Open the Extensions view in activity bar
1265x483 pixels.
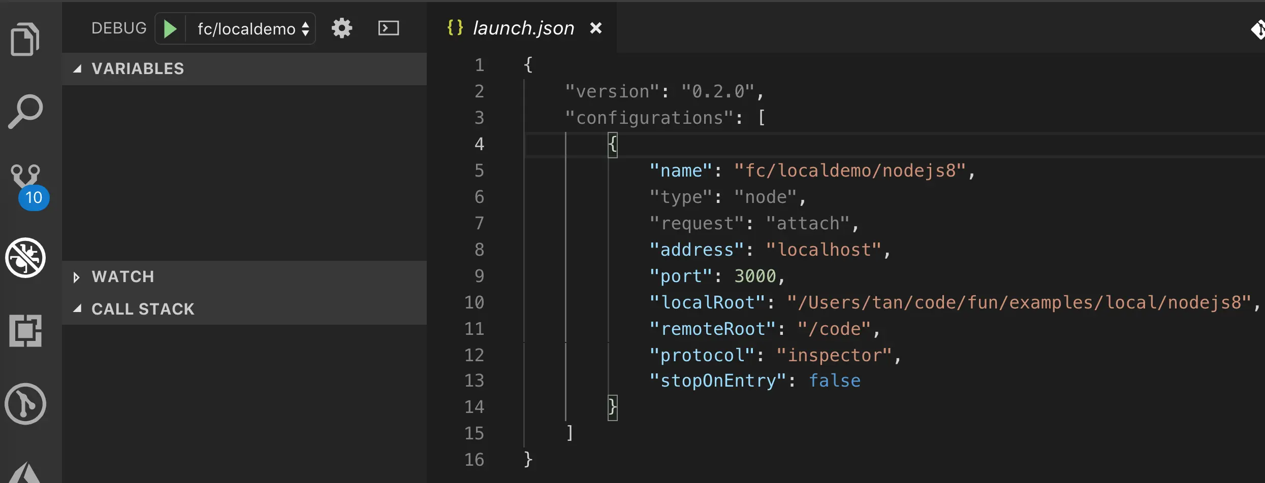25,330
